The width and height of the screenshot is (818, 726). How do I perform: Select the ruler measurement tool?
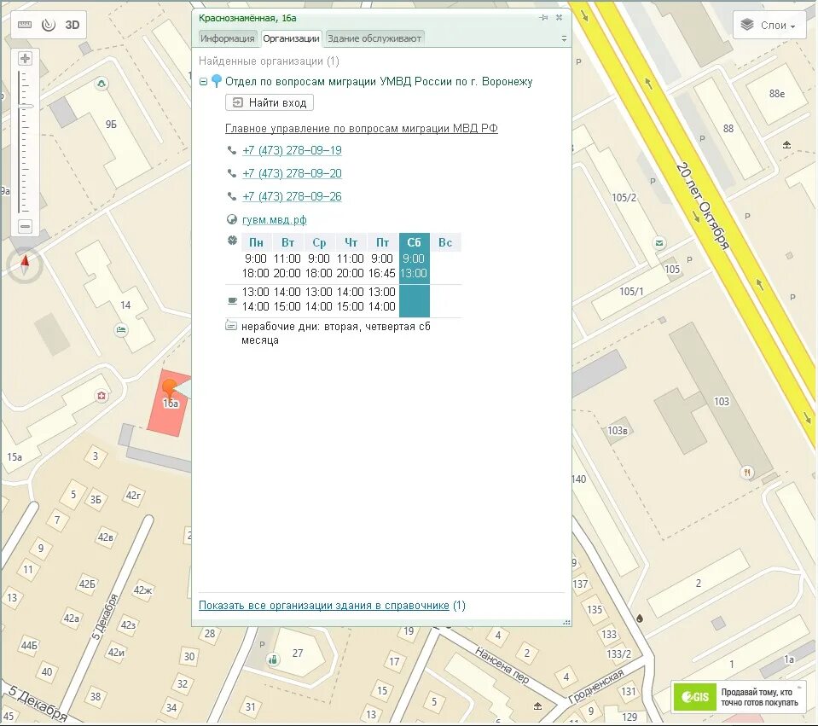pos(25,25)
